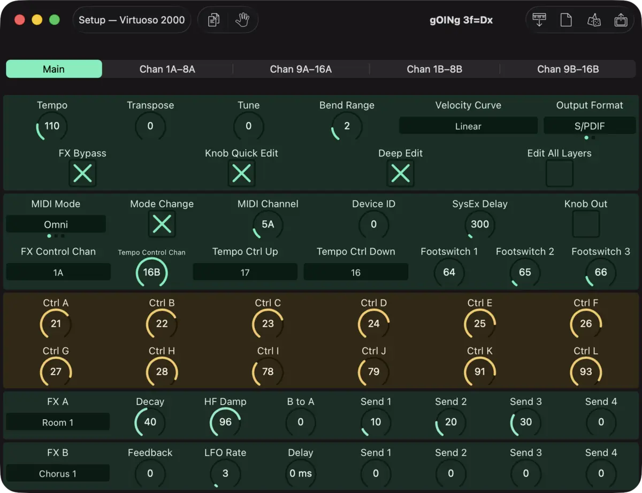Click the FX B Feedback knob
Screen dimensions: 642x493
point(150,473)
